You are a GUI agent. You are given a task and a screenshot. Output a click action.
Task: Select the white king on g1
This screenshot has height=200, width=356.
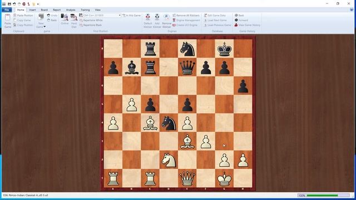tap(224, 178)
